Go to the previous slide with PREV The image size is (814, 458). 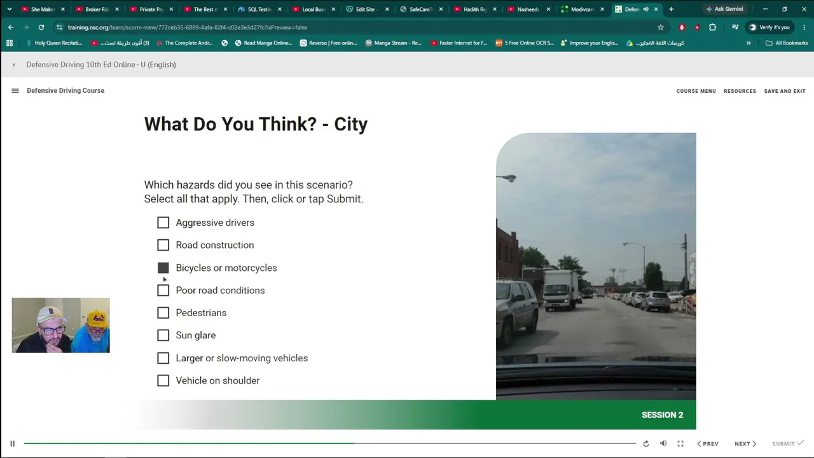[x=708, y=444]
